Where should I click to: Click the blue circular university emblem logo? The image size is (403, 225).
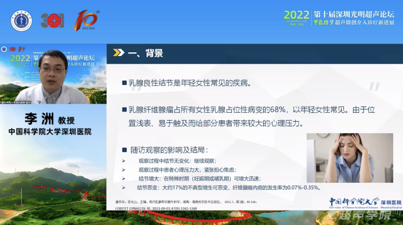point(21,21)
